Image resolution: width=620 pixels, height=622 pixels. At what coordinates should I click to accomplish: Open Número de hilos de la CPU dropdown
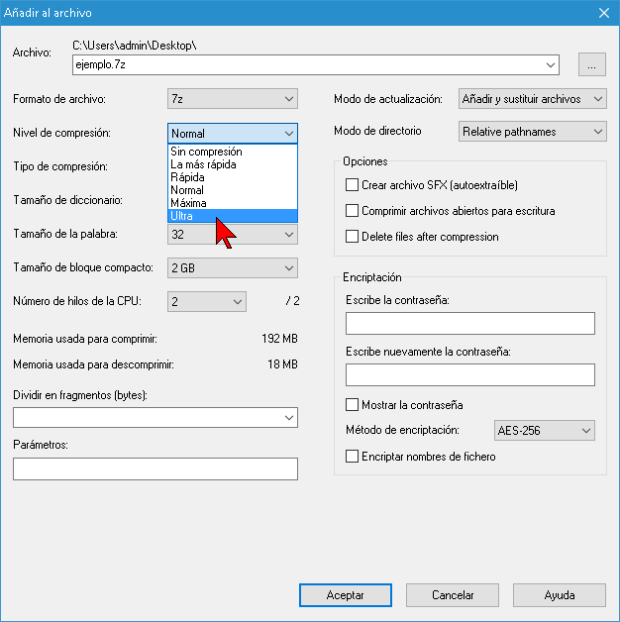207,302
